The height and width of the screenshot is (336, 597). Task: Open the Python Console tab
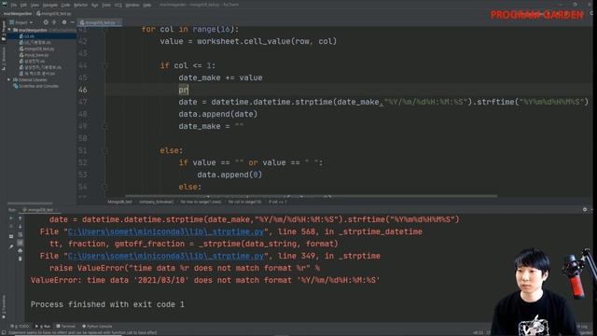click(x=97, y=327)
